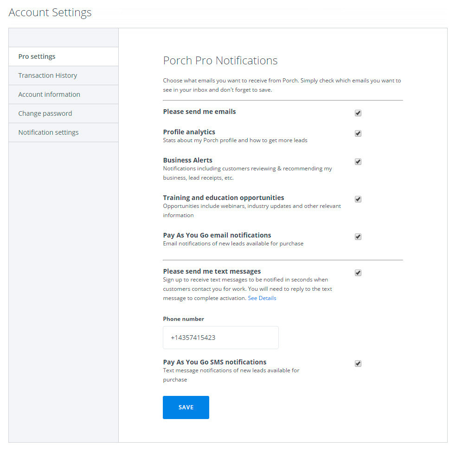Viewport: 456px width, 451px height.
Task: Go to Transaction History
Action: point(64,75)
